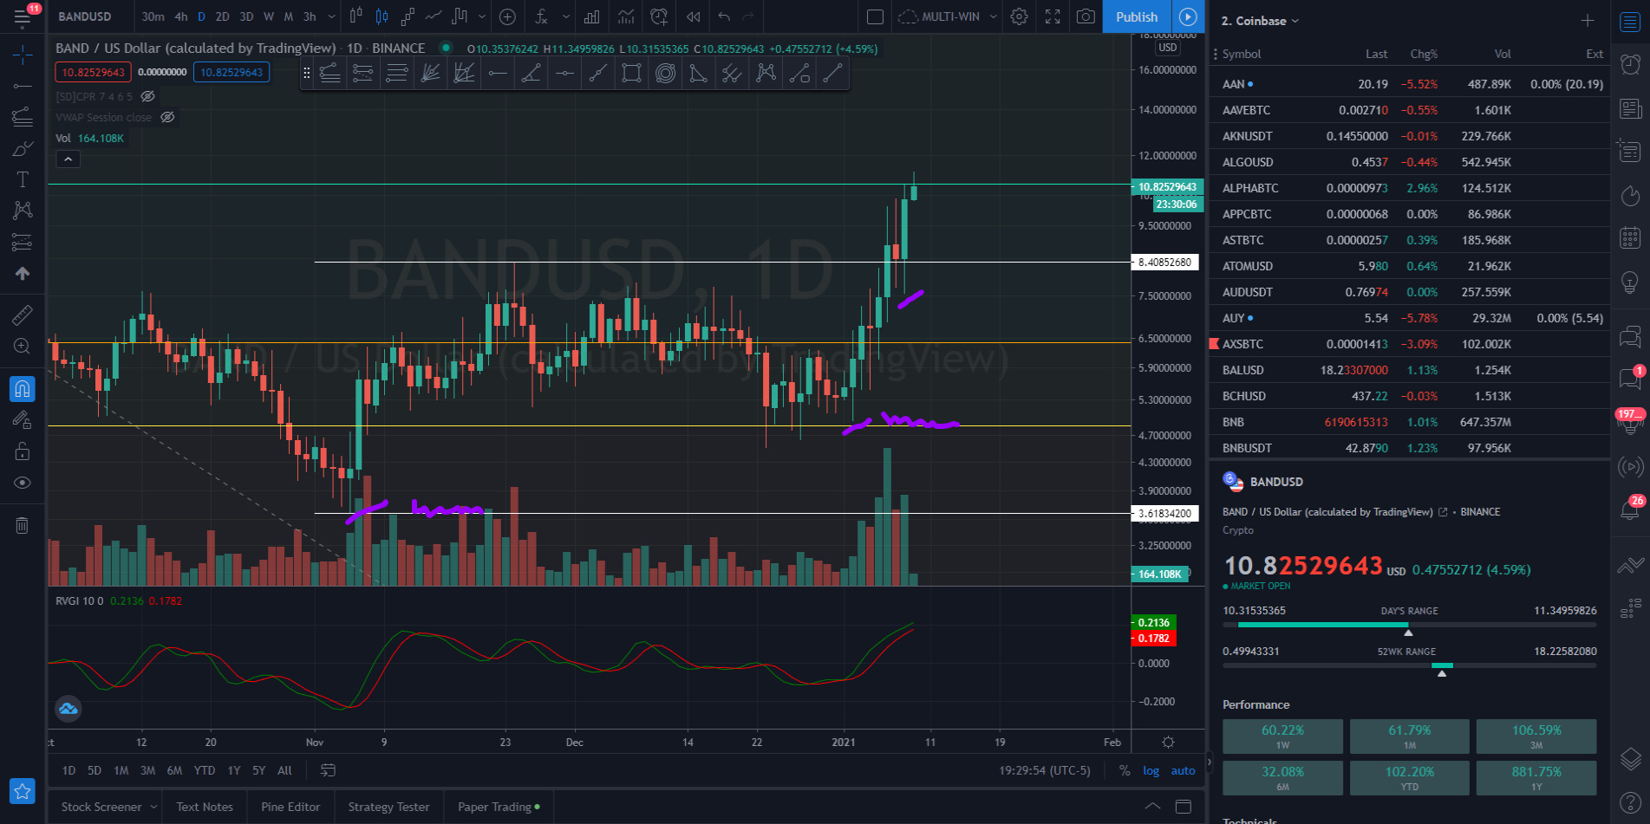Expand the Stock Screener dropdown arrow
The image size is (1650, 824).
tap(154, 807)
